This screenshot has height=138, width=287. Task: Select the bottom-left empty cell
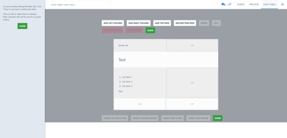140,104
